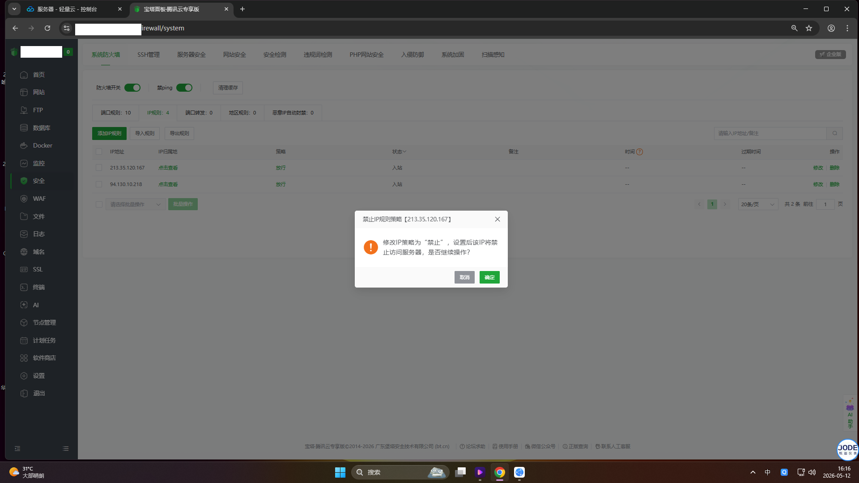
Task: Tick the batch operation checkbox
Action: [99, 204]
